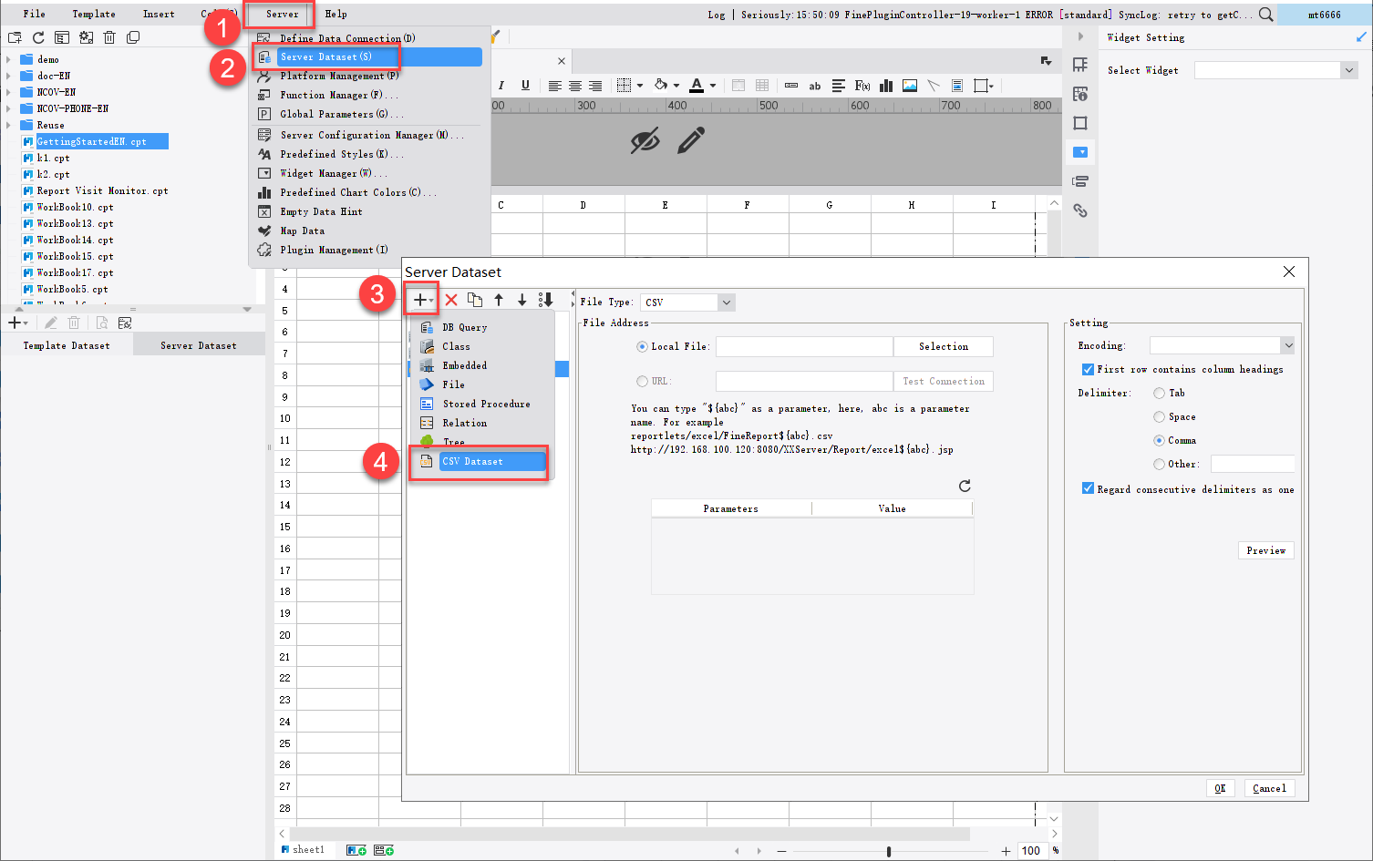Click the chain link icon in right sidebar
Viewport: 1373px width, 861px height.
1080,210
